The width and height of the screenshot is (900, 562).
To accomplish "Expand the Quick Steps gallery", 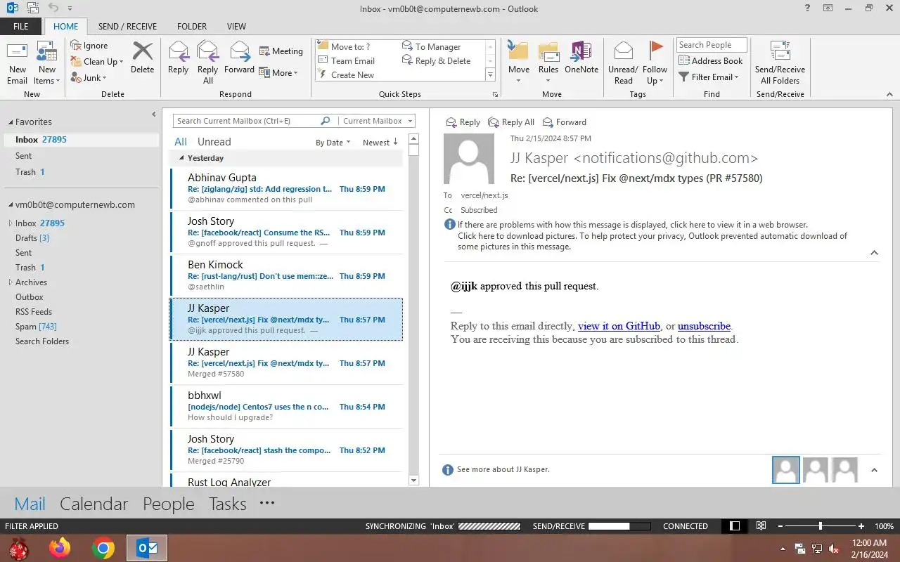I will point(491,75).
